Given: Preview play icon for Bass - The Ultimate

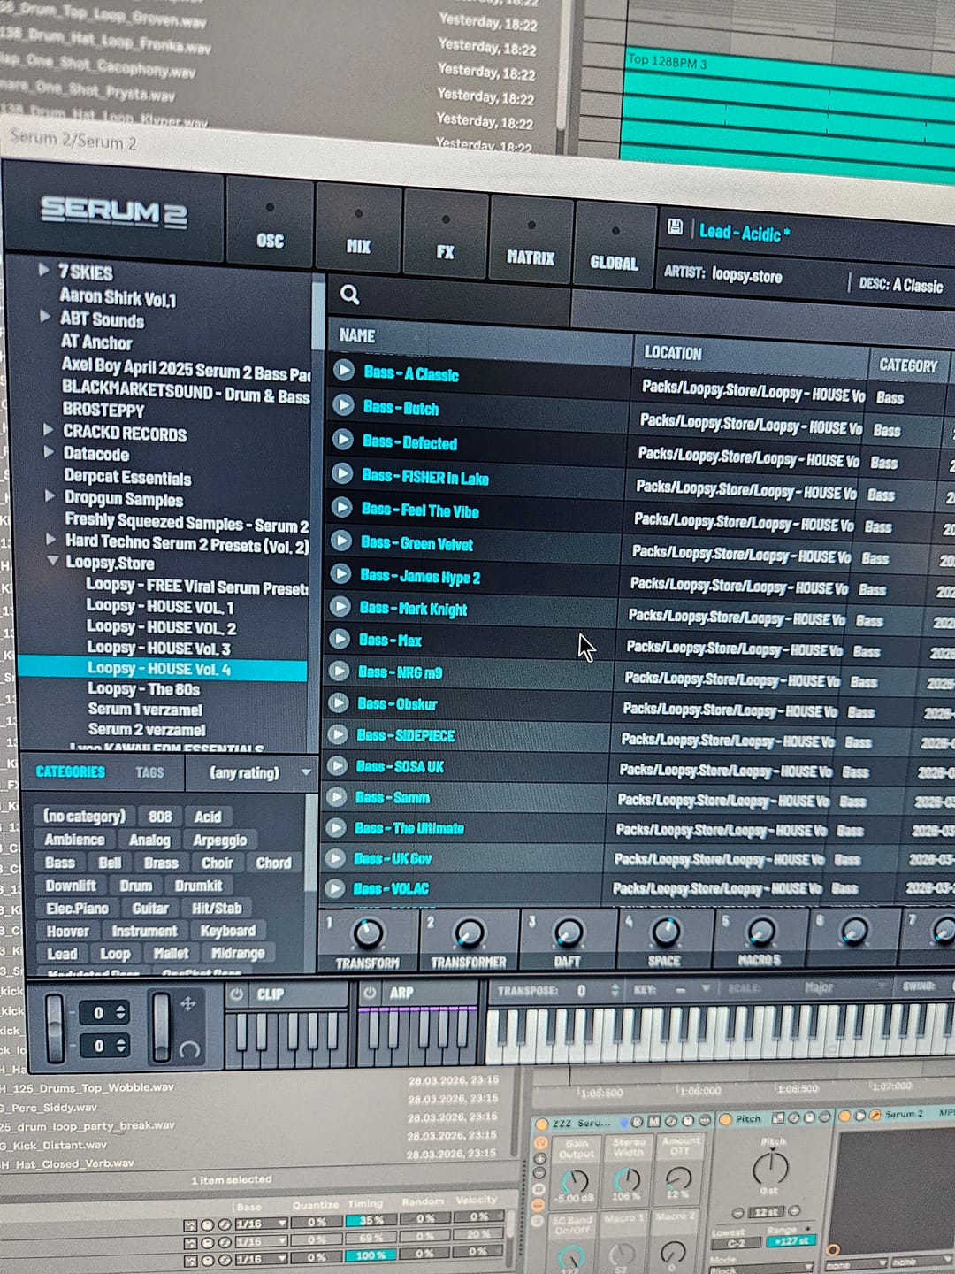Looking at the screenshot, I should point(335,827).
